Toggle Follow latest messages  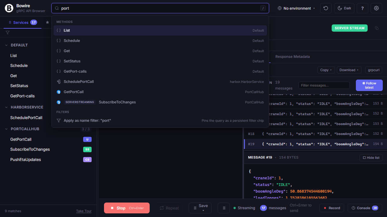click(369, 85)
